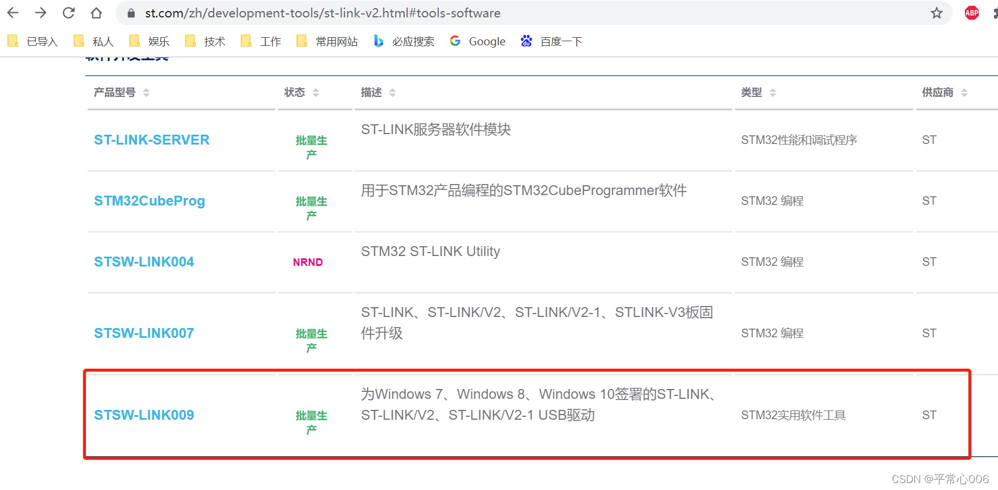The width and height of the screenshot is (998, 490).
Task: Open the STM32CubeProg product link
Action: (x=149, y=201)
